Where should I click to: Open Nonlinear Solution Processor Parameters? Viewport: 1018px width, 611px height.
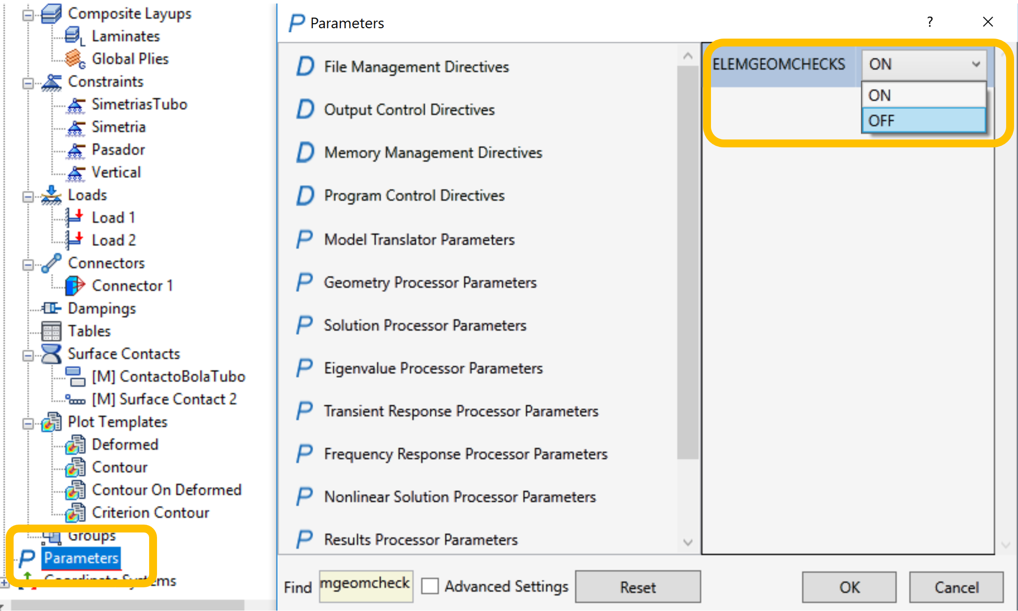click(459, 497)
